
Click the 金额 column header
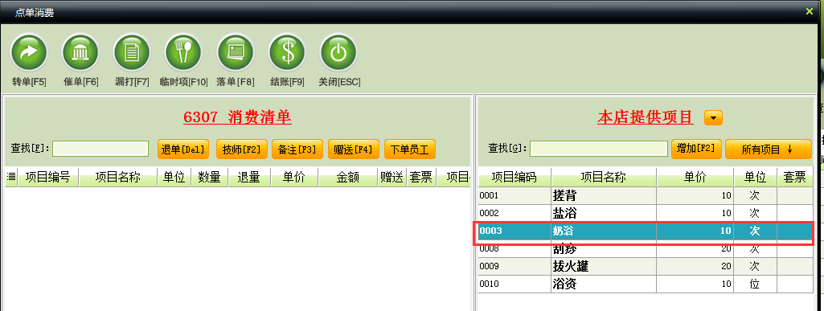pyautogui.click(x=347, y=178)
